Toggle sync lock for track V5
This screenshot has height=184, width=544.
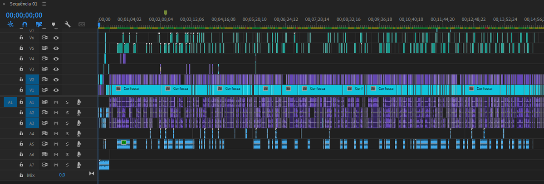pyautogui.click(x=44, y=48)
